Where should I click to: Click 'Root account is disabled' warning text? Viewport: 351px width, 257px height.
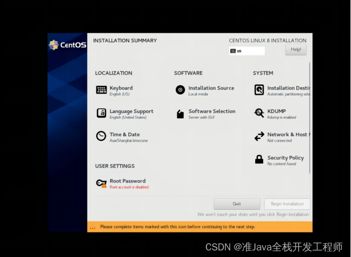129,187
